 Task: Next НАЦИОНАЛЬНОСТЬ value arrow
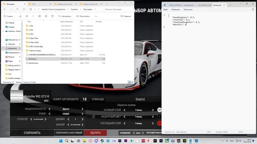82,109
